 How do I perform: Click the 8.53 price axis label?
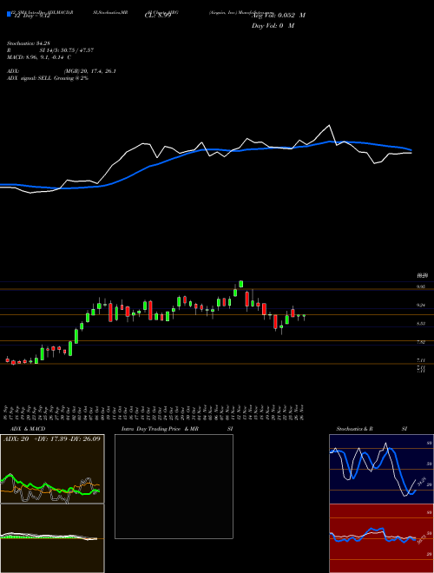pos(421,324)
